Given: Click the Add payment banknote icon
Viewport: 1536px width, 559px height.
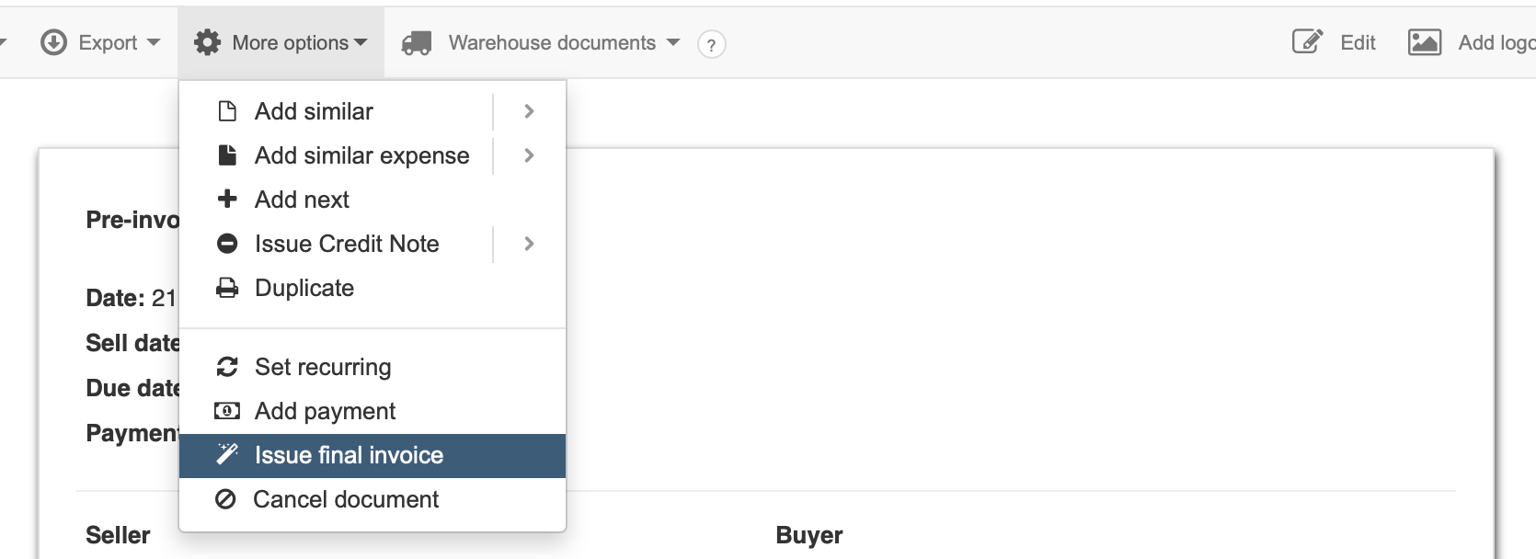Looking at the screenshot, I should coord(228,410).
